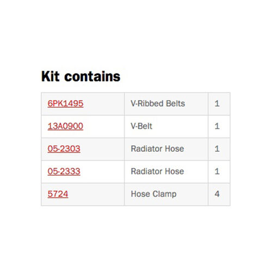Click quantity 1 in the 05-2333 row

click(217, 171)
